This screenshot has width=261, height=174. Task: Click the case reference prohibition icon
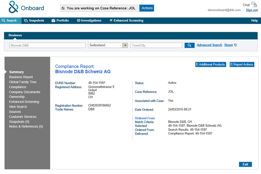(x=63, y=8)
